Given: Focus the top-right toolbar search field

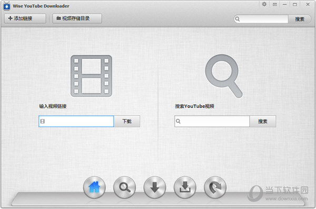Looking at the screenshot, I should (261, 19).
